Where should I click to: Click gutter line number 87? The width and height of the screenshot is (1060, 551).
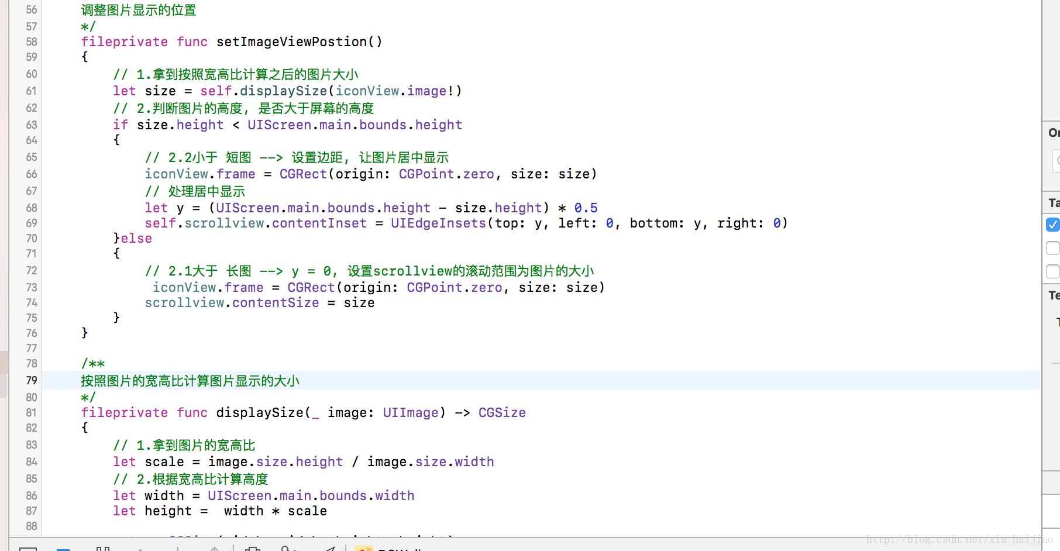point(32,511)
